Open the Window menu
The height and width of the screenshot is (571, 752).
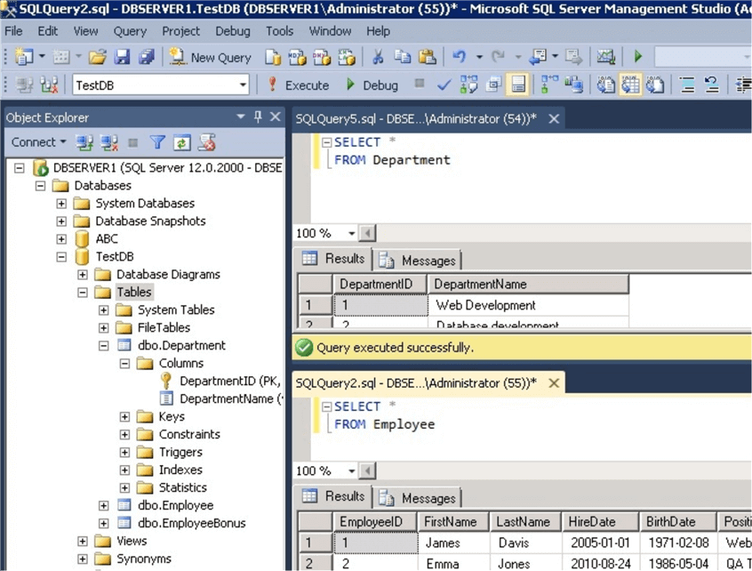(330, 31)
